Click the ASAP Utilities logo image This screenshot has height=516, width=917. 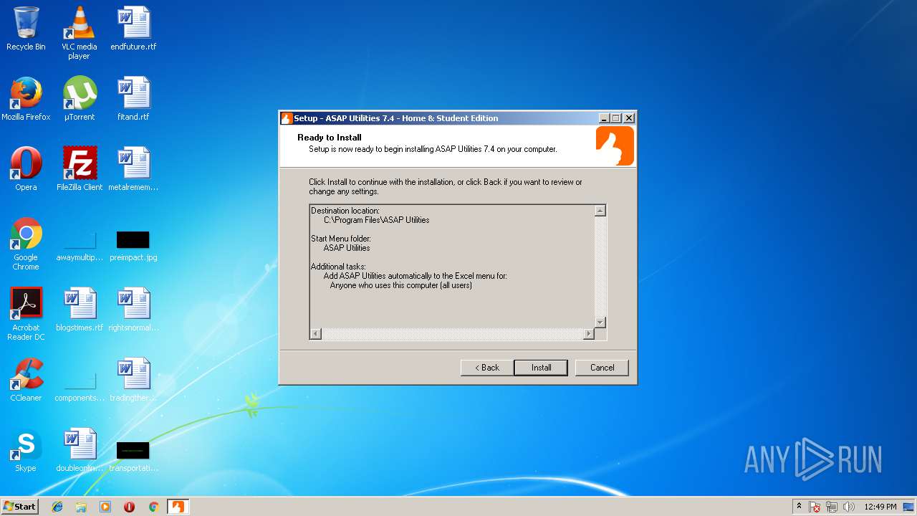(x=615, y=146)
